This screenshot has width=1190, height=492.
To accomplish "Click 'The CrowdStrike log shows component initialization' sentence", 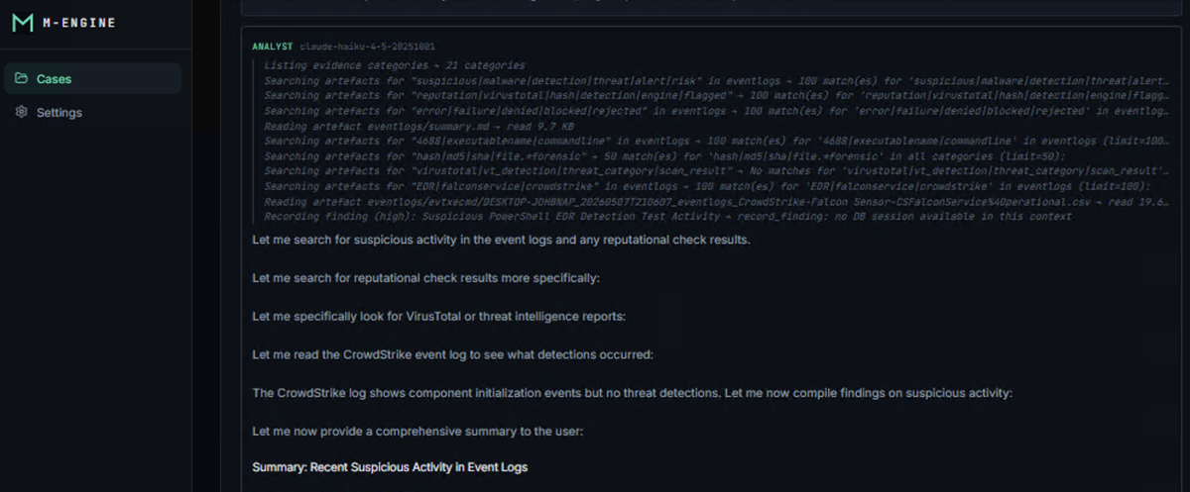I will tap(632, 393).
